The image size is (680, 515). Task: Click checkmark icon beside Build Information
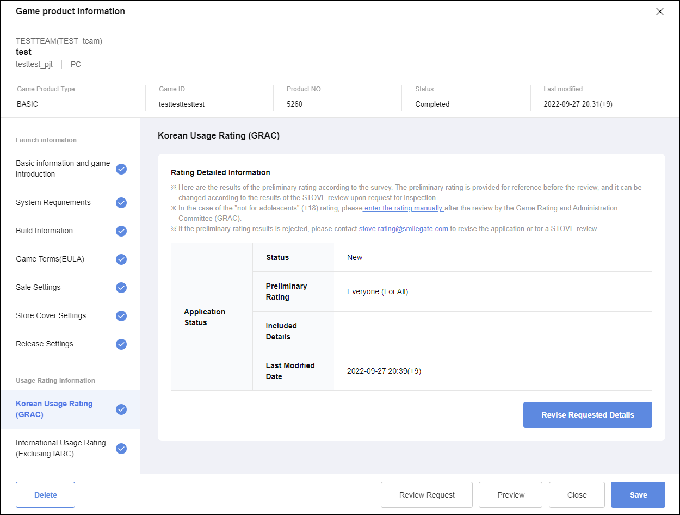point(121,231)
